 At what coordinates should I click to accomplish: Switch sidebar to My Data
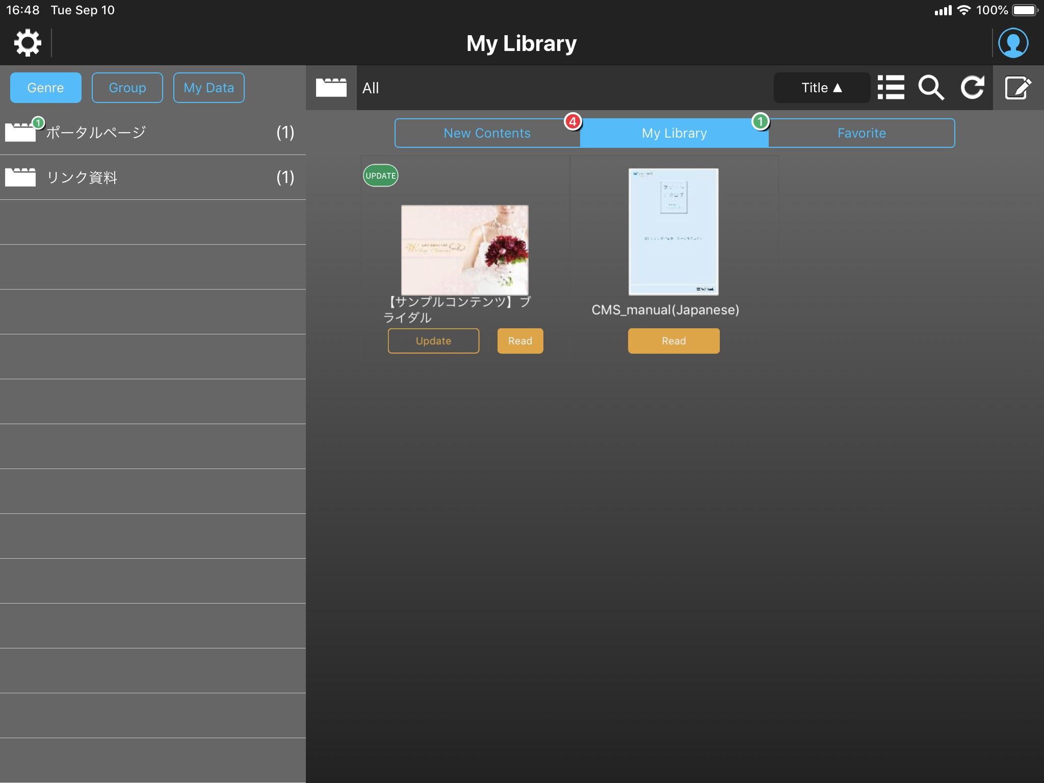pos(209,88)
